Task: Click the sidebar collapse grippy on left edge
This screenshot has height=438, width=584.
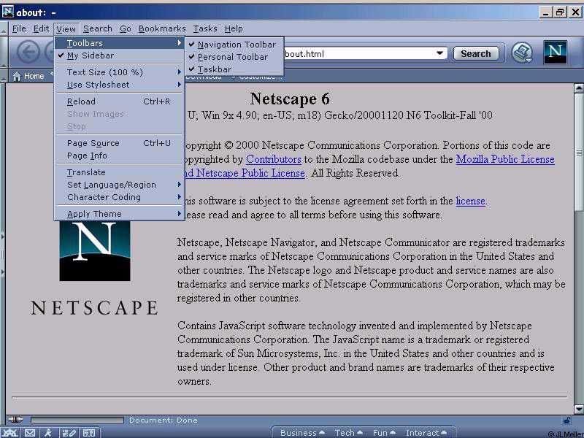Action: [x=3, y=254]
